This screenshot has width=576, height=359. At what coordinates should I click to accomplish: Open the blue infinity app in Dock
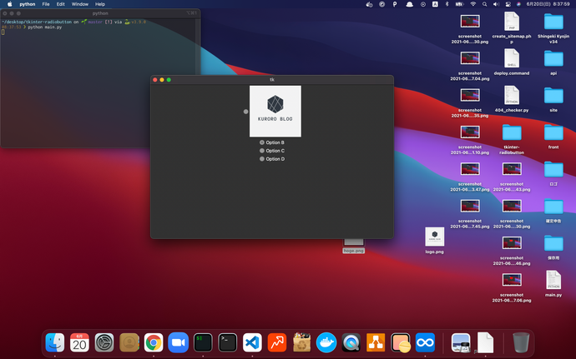click(425, 342)
